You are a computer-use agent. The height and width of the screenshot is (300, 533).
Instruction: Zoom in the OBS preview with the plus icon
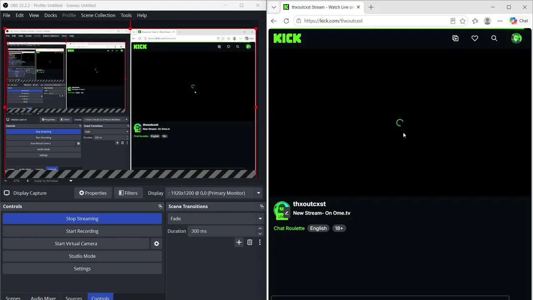click(x=27, y=181)
